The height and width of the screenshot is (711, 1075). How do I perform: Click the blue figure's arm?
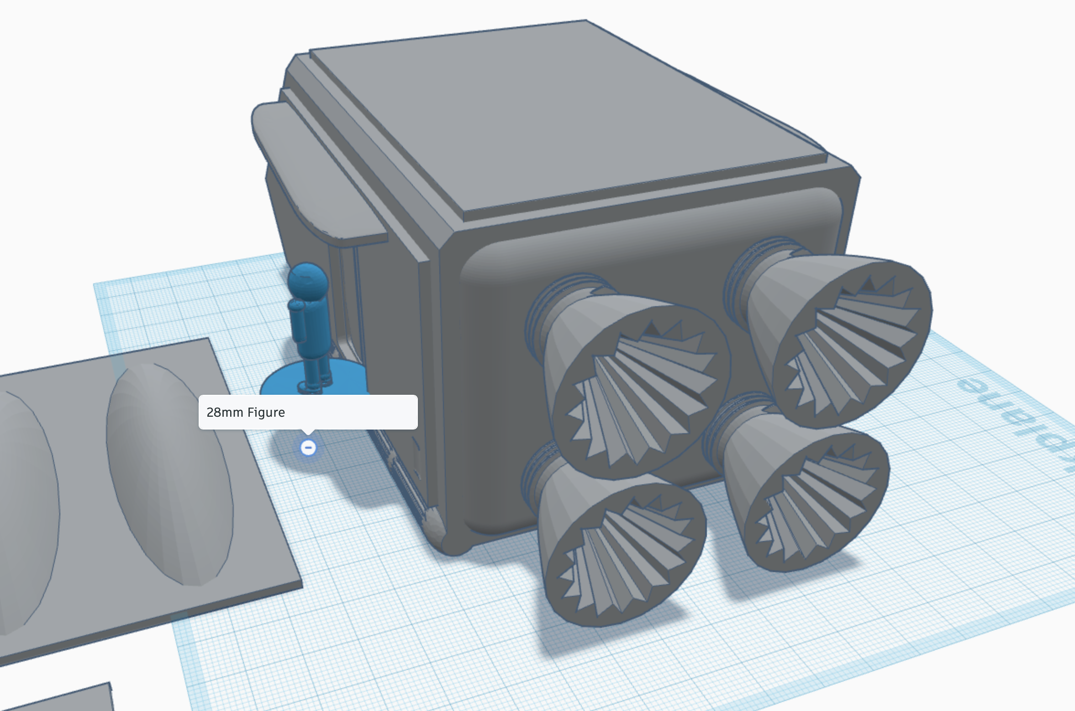click(x=298, y=322)
